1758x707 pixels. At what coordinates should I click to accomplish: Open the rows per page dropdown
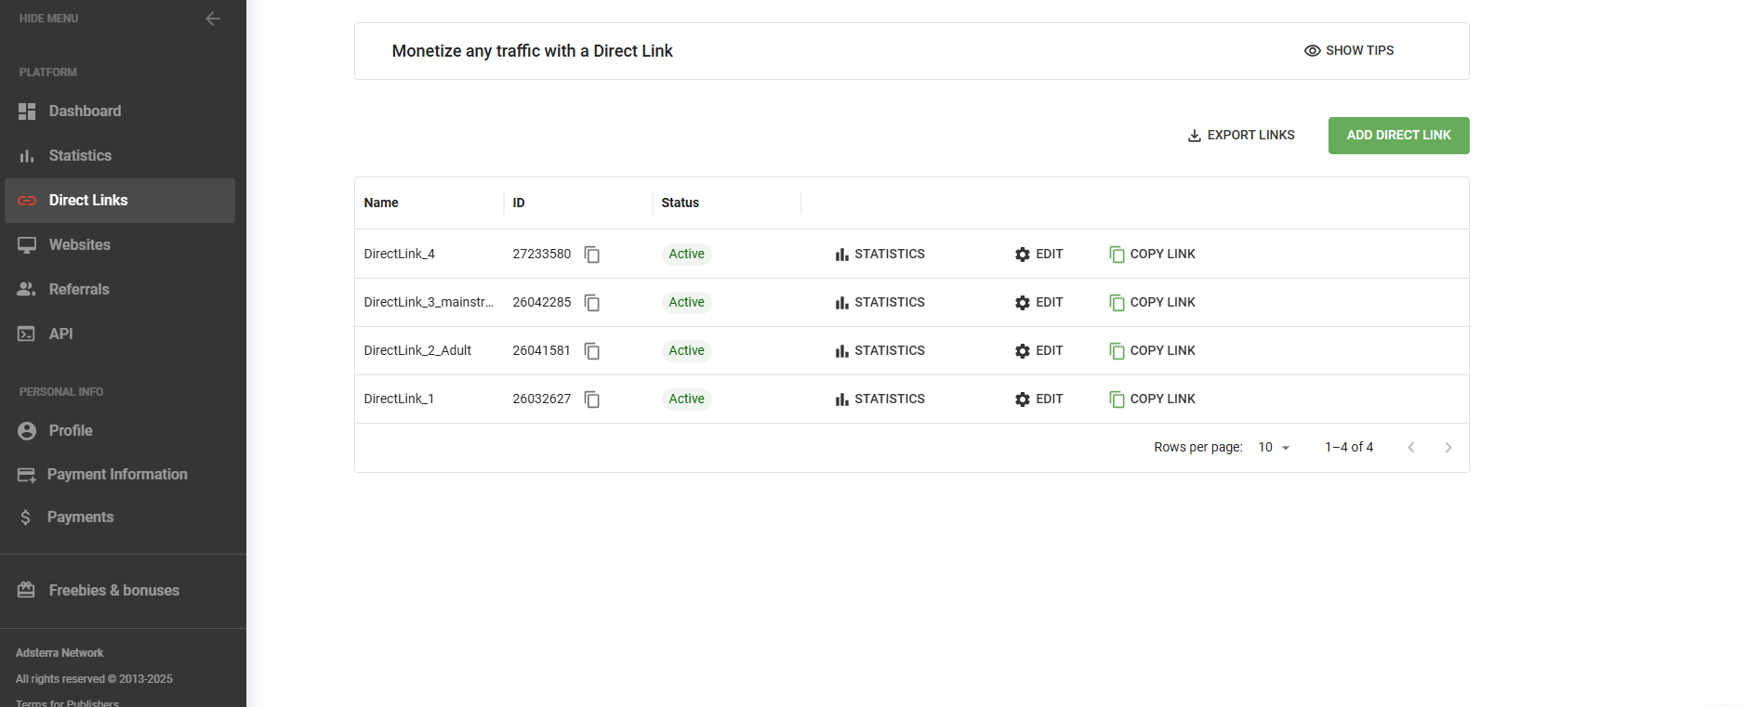[1274, 448]
